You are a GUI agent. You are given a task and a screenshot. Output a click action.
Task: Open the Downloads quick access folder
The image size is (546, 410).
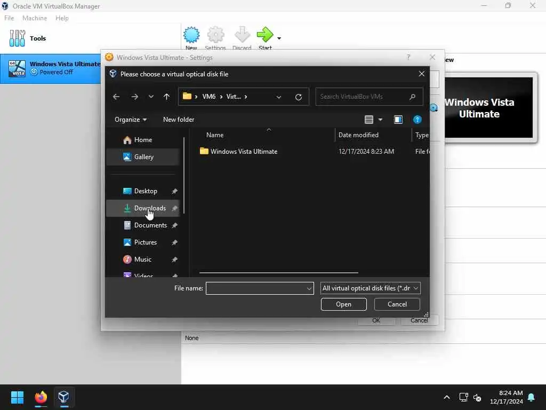click(x=143, y=208)
